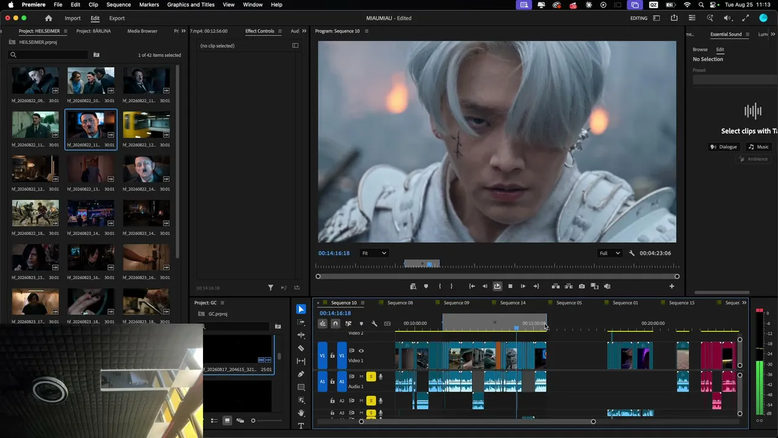
Task: Toggle Linked Selection in timeline
Action: (348, 324)
